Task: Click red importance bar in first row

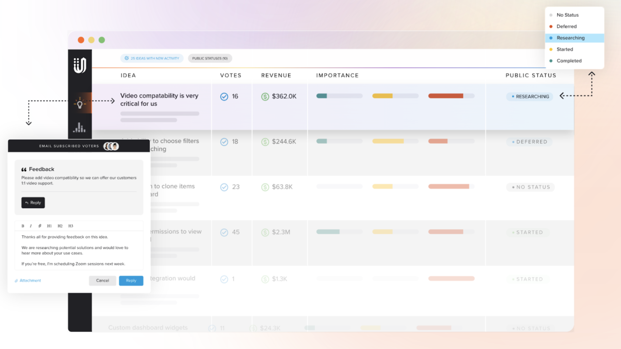Action: (451, 96)
